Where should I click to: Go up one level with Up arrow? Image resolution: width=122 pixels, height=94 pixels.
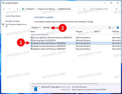tap(18, 9)
